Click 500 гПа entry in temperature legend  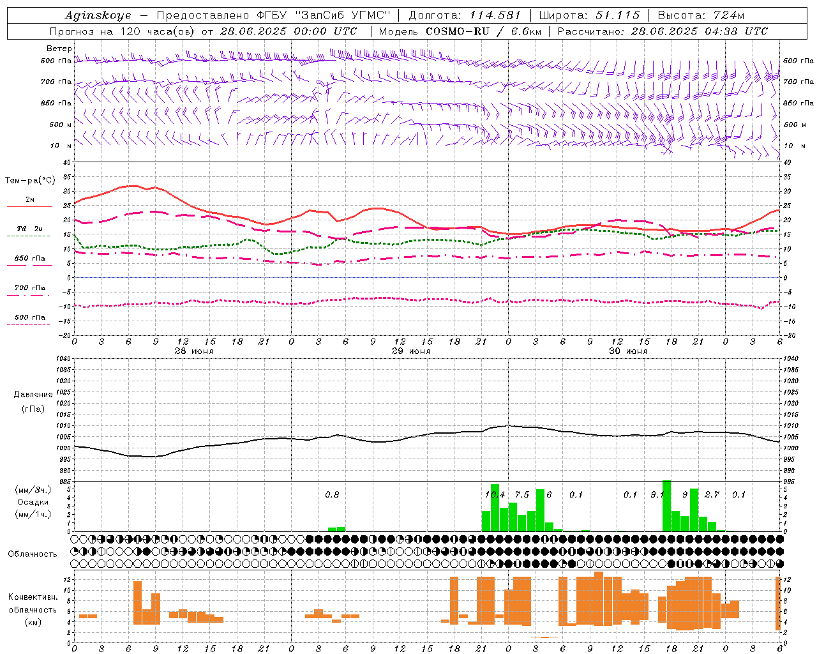click(x=30, y=317)
